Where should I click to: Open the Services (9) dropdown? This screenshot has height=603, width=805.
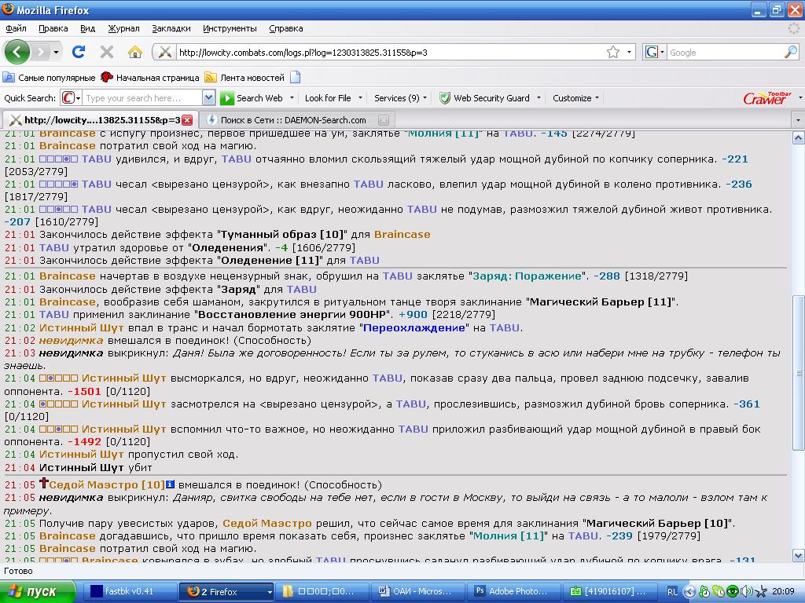tap(400, 98)
